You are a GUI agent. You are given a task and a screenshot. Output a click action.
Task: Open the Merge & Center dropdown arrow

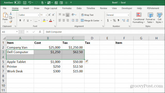pyautogui.click(x=102, y=21)
